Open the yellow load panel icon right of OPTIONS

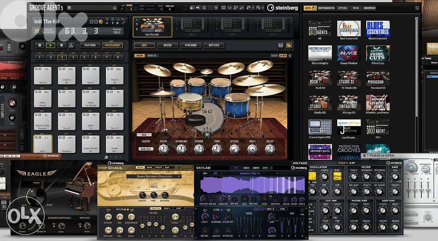point(289,45)
